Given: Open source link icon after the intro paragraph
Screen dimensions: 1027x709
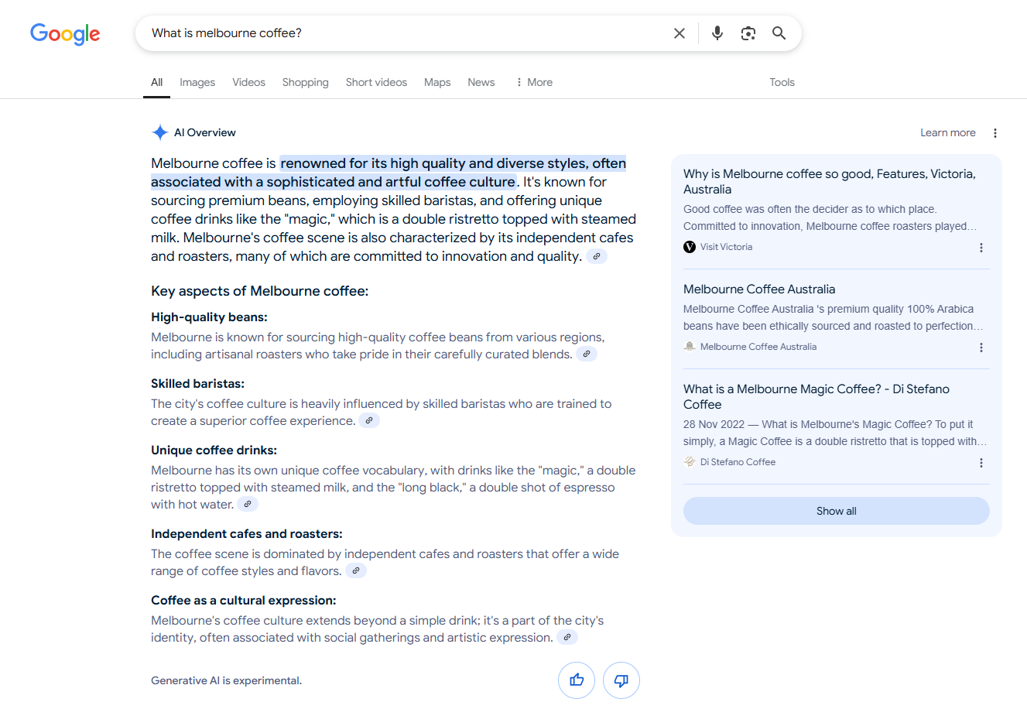Looking at the screenshot, I should point(597,256).
